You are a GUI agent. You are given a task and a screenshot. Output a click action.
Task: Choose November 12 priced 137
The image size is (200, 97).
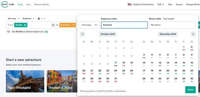160,64
